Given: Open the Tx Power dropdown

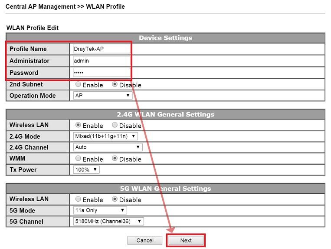Looking at the screenshot, I should 86,170.
